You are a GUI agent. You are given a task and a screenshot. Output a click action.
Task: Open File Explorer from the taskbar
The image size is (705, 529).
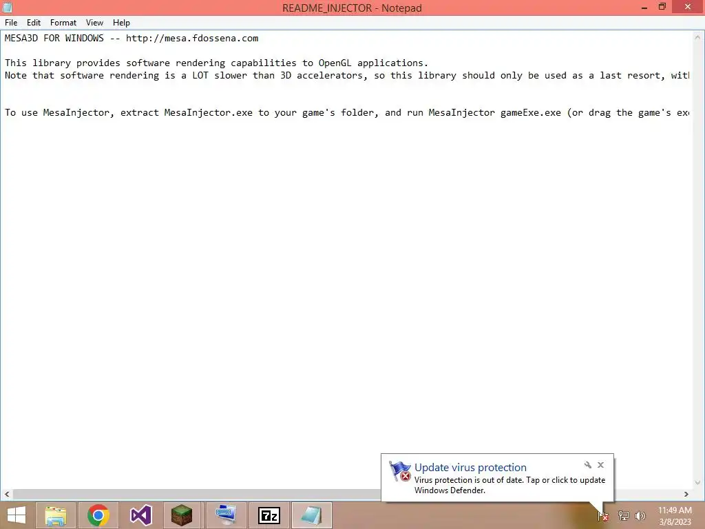tap(56, 515)
